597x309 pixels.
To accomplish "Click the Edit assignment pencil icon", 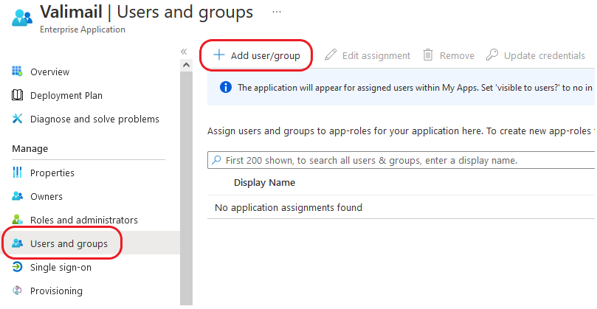I will 331,55.
